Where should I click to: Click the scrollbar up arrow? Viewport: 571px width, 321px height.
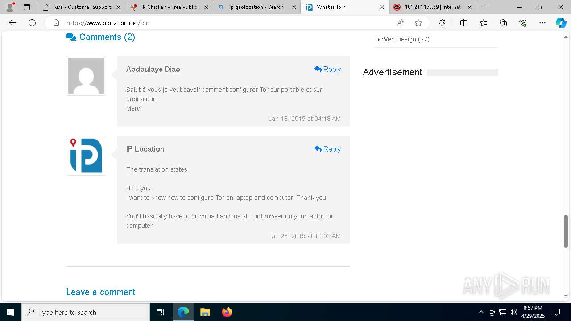point(566,37)
